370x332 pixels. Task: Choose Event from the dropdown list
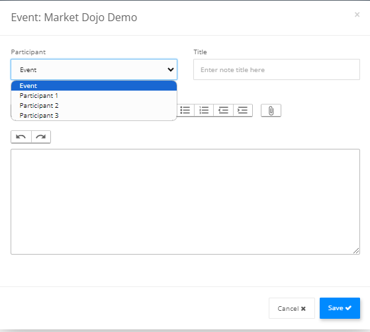point(94,86)
